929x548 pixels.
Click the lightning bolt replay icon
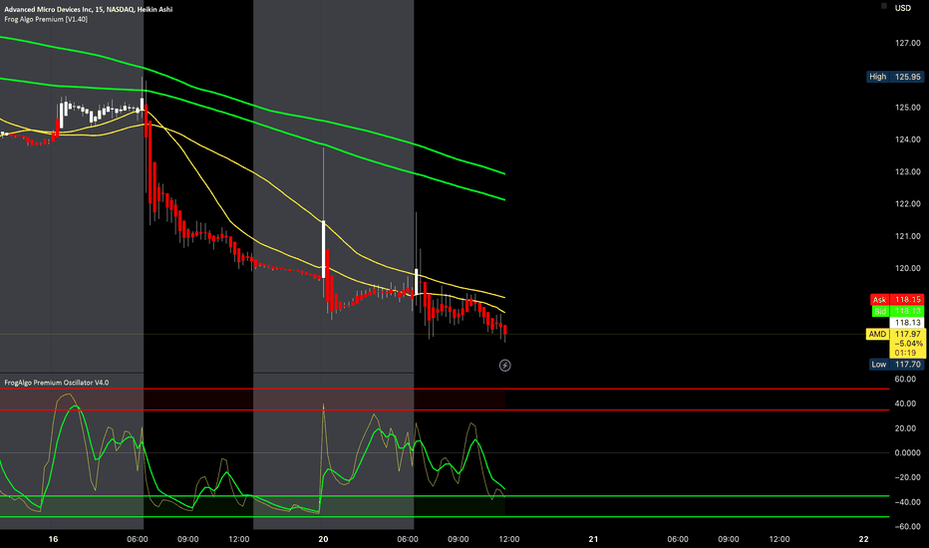(504, 366)
